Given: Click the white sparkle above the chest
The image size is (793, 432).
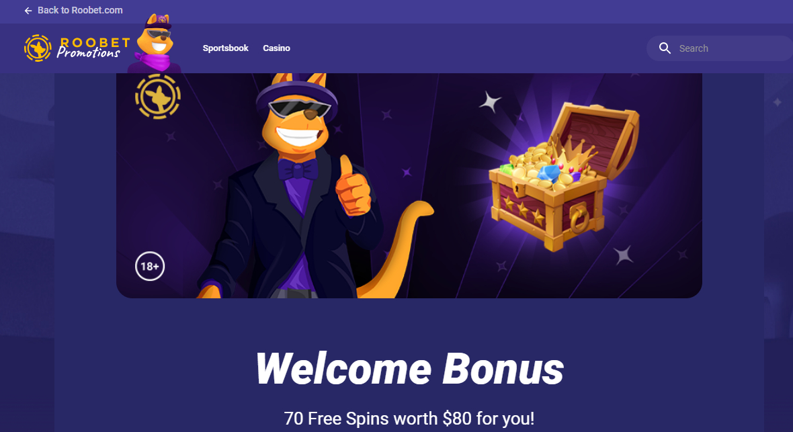Looking at the screenshot, I should tap(490, 102).
